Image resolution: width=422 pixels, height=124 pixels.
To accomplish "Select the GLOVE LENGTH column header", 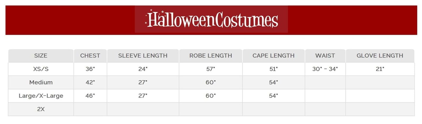I will click(x=380, y=56).
